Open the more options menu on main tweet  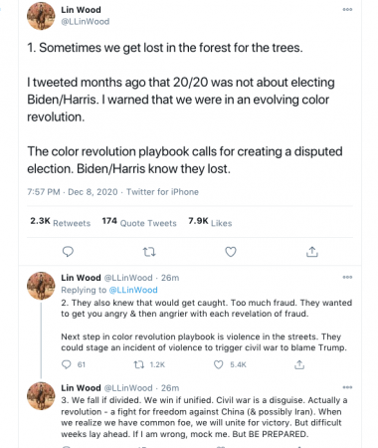(347, 9)
